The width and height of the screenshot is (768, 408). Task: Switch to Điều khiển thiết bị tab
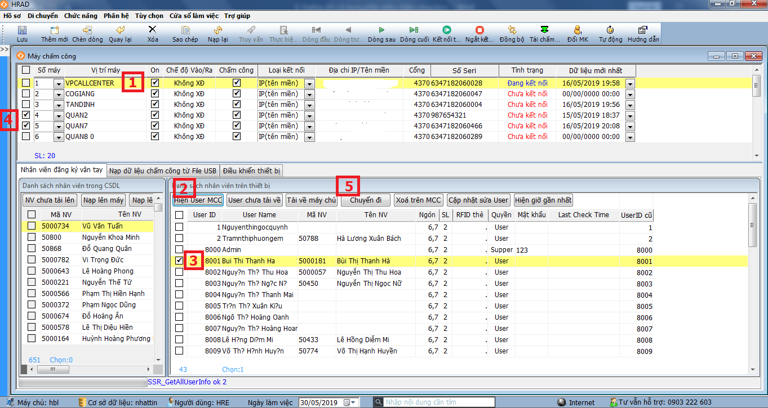coord(251,171)
